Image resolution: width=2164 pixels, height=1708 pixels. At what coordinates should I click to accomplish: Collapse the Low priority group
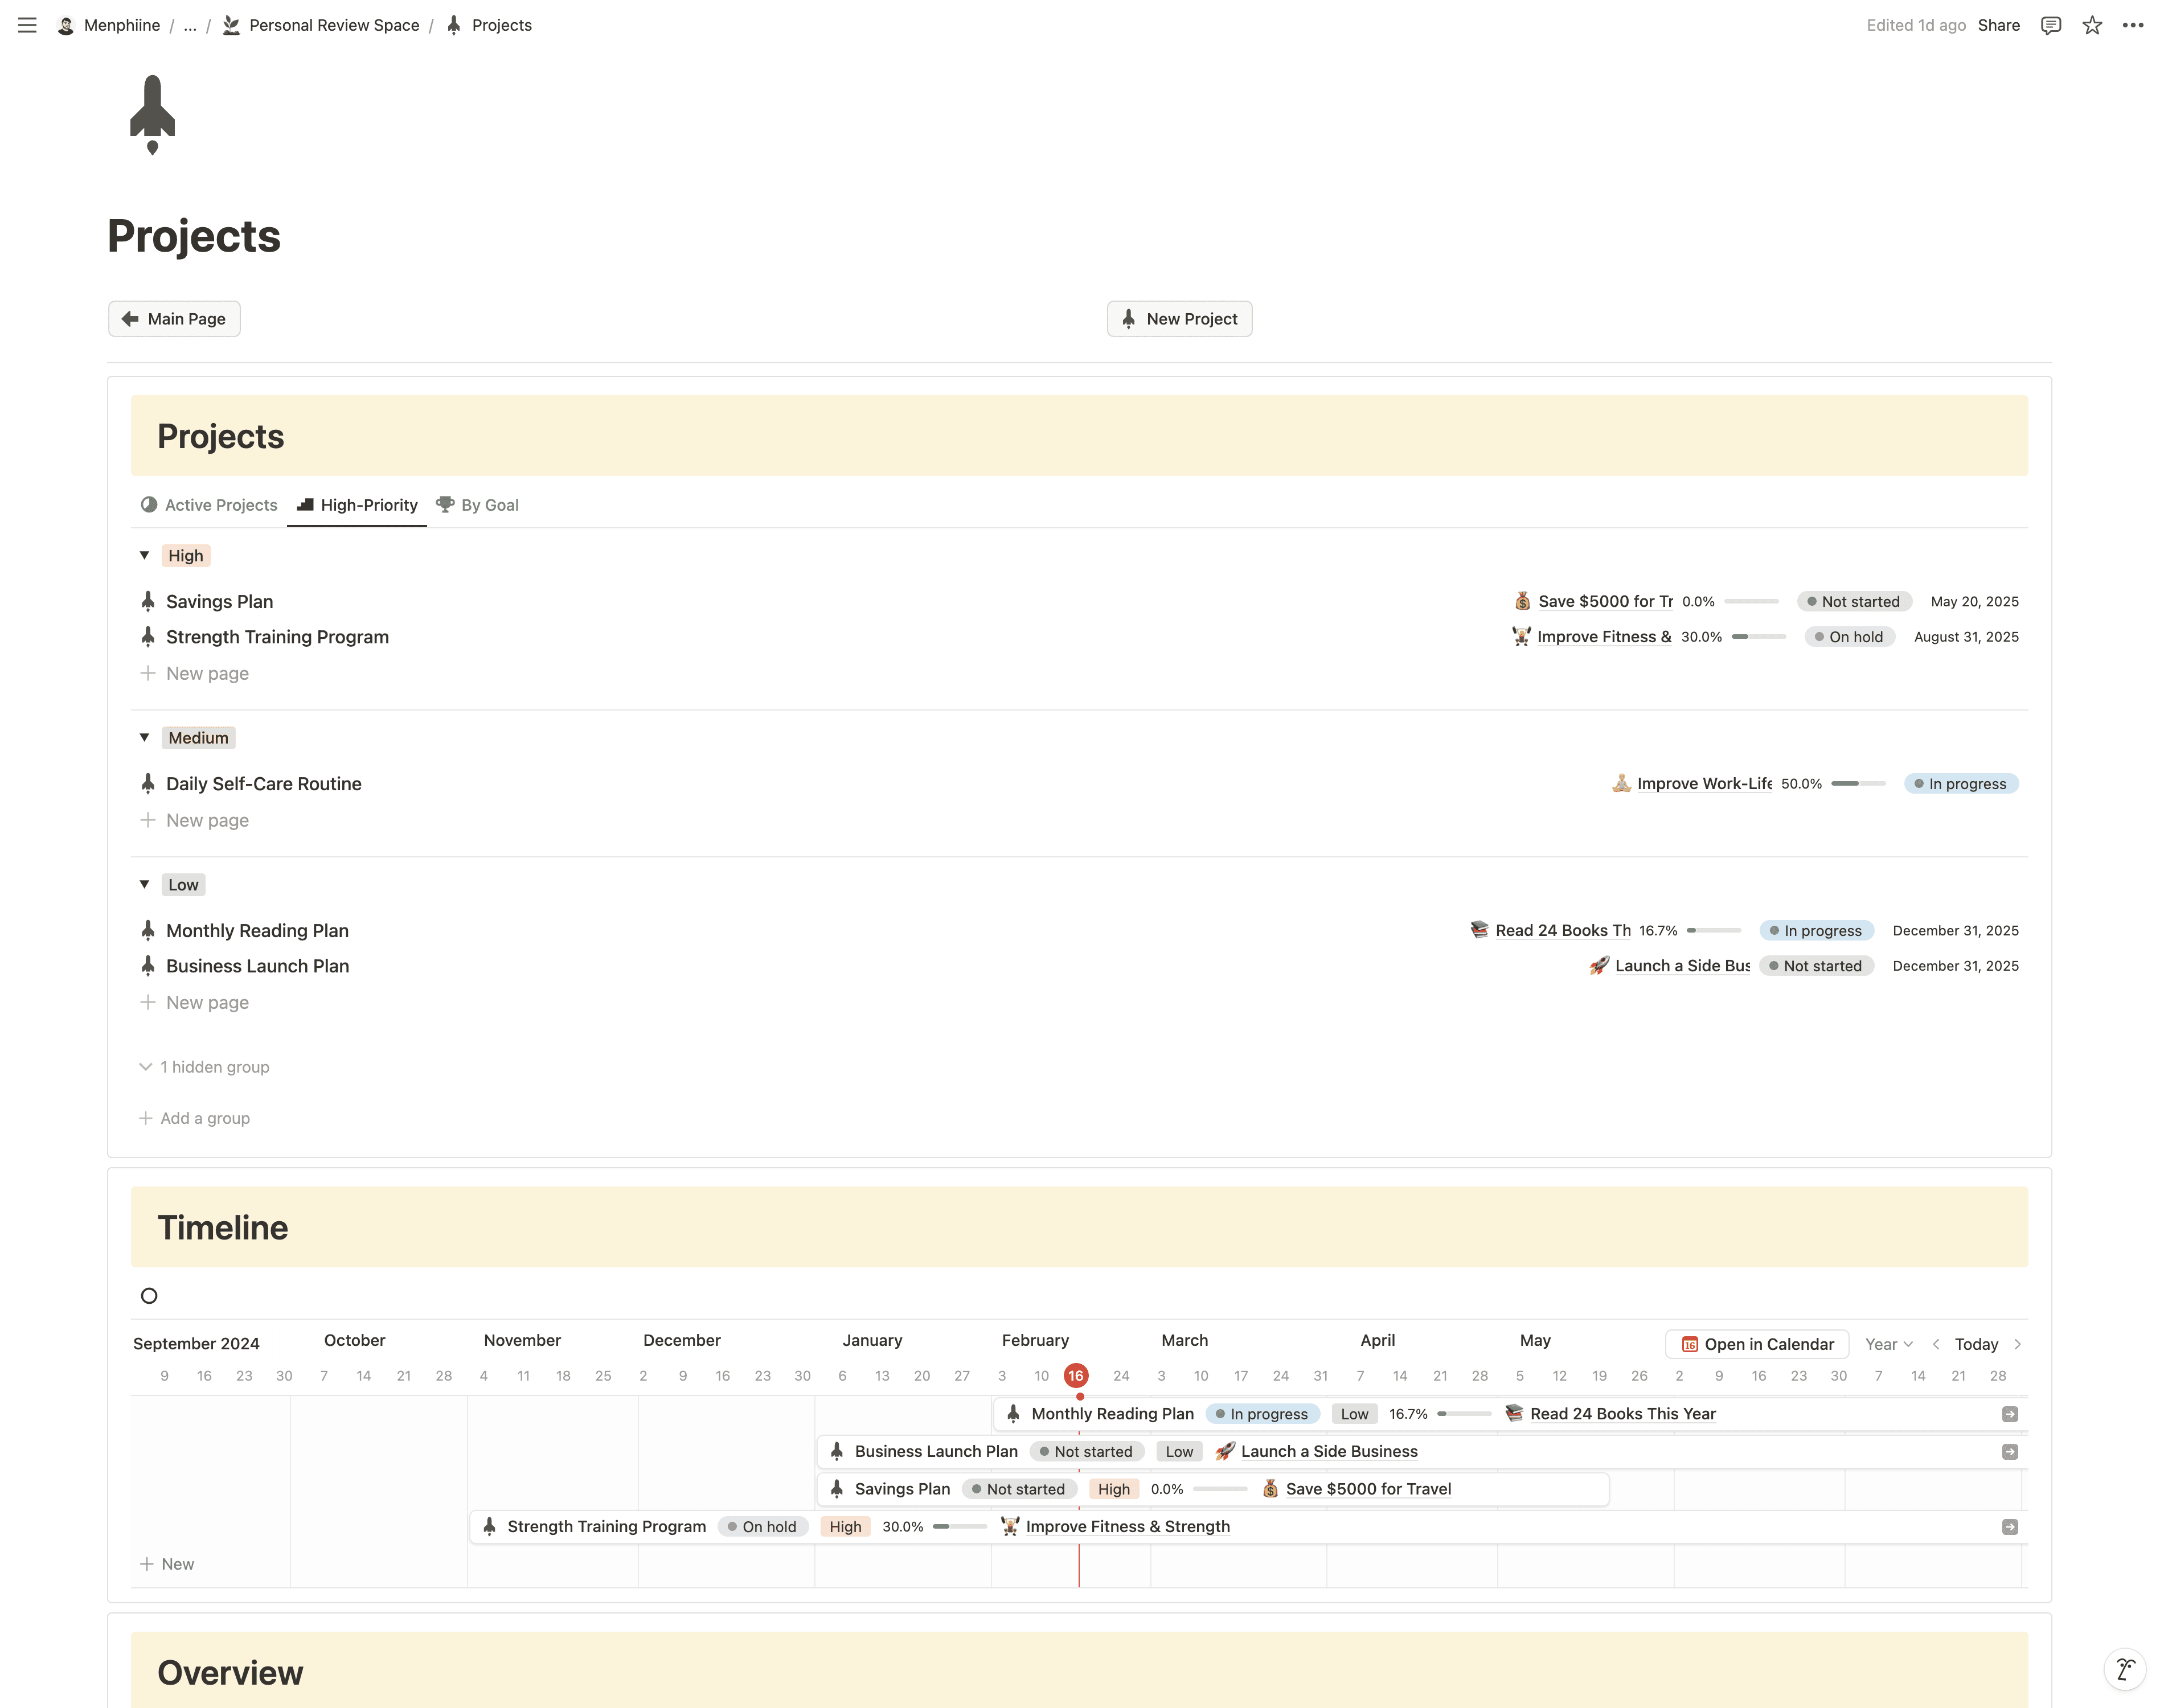144,884
